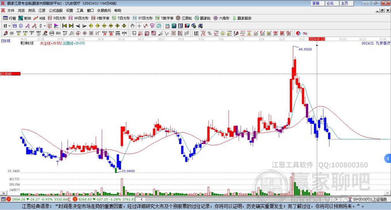Expand the 日 period dropdown arrow

click(9, 26)
